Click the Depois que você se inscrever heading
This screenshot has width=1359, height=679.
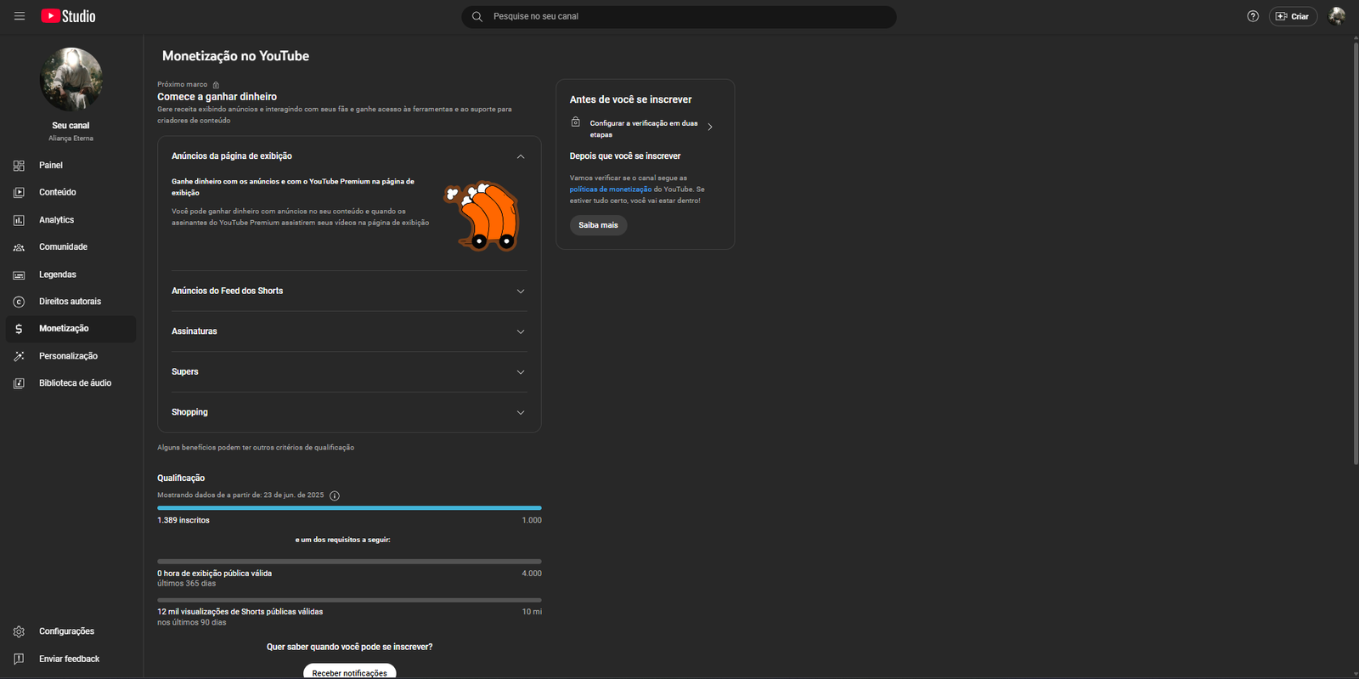(625, 156)
